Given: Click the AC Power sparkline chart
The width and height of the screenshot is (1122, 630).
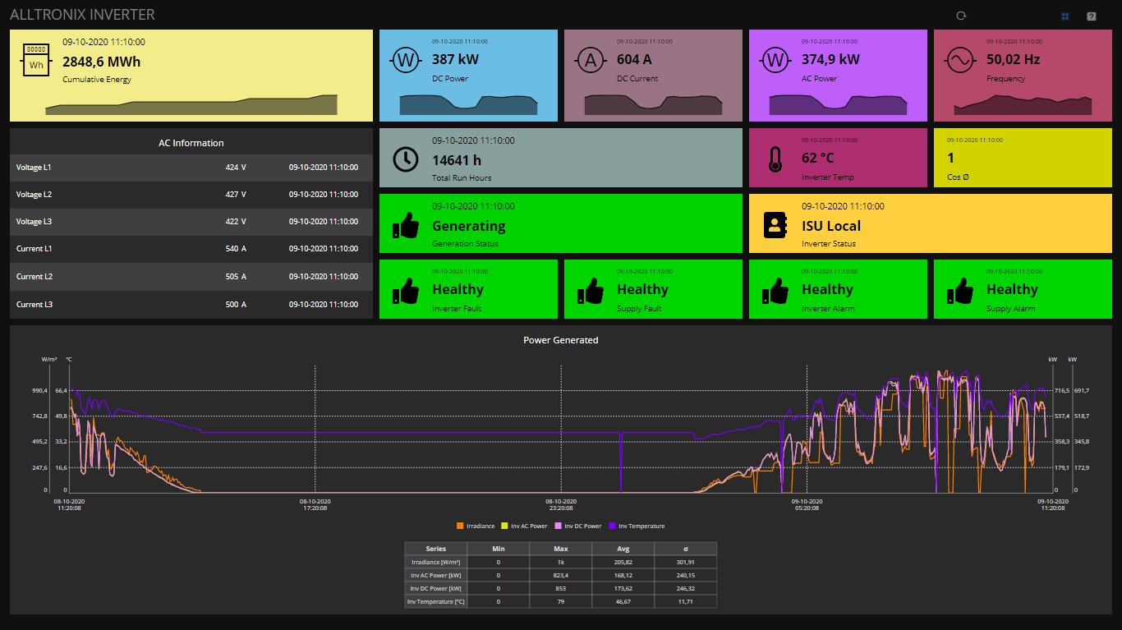Looking at the screenshot, I should (838, 104).
